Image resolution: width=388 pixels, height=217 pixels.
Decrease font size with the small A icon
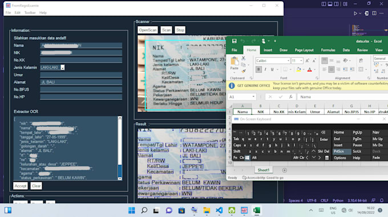pos(314,61)
